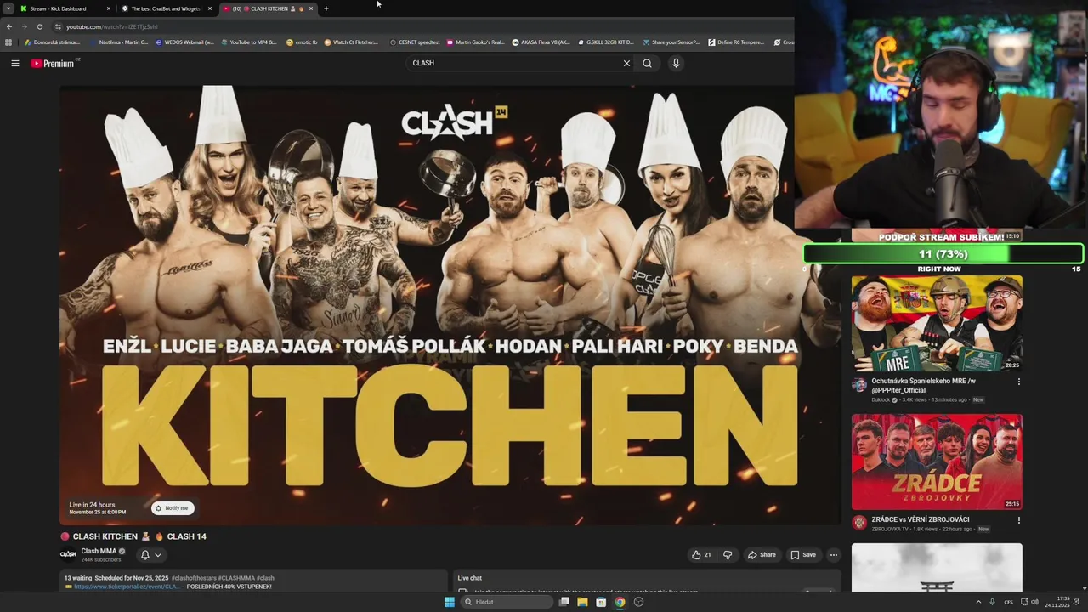Click the #clashofthestars hashtag
1088x612 pixels.
[x=194, y=578]
